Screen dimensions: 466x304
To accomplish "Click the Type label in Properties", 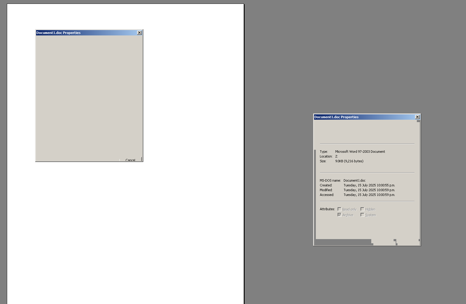I will click(324, 152).
